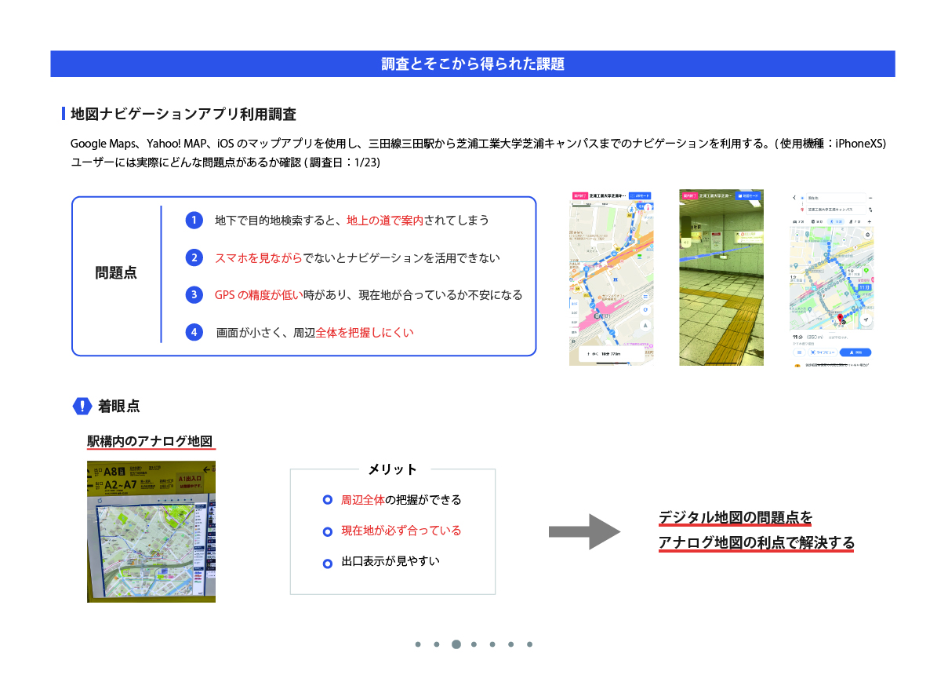Click the blue bar left of 地図ナビゲーションアプリ利用調査
948x675 pixels.
[x=64, y=114]
